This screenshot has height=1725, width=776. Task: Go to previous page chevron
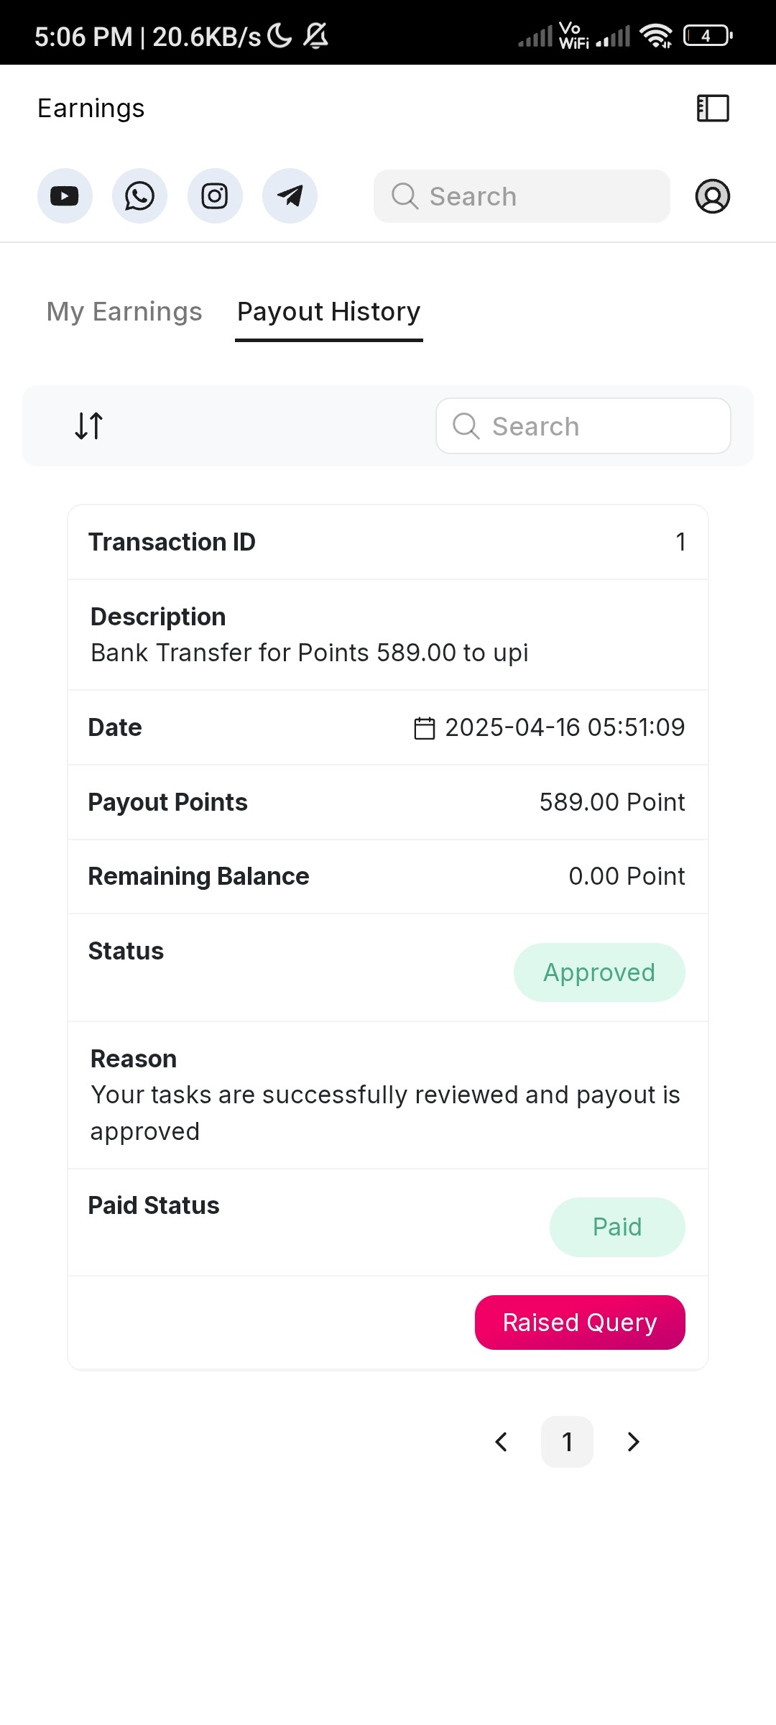tap(502, 1442)
